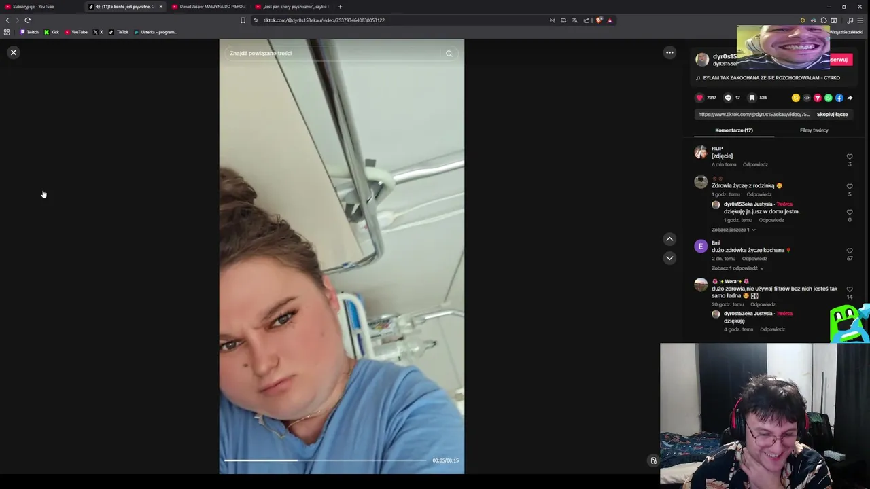Open 'Wszystkie zakładki' bookmarks folder

[846, 32]
